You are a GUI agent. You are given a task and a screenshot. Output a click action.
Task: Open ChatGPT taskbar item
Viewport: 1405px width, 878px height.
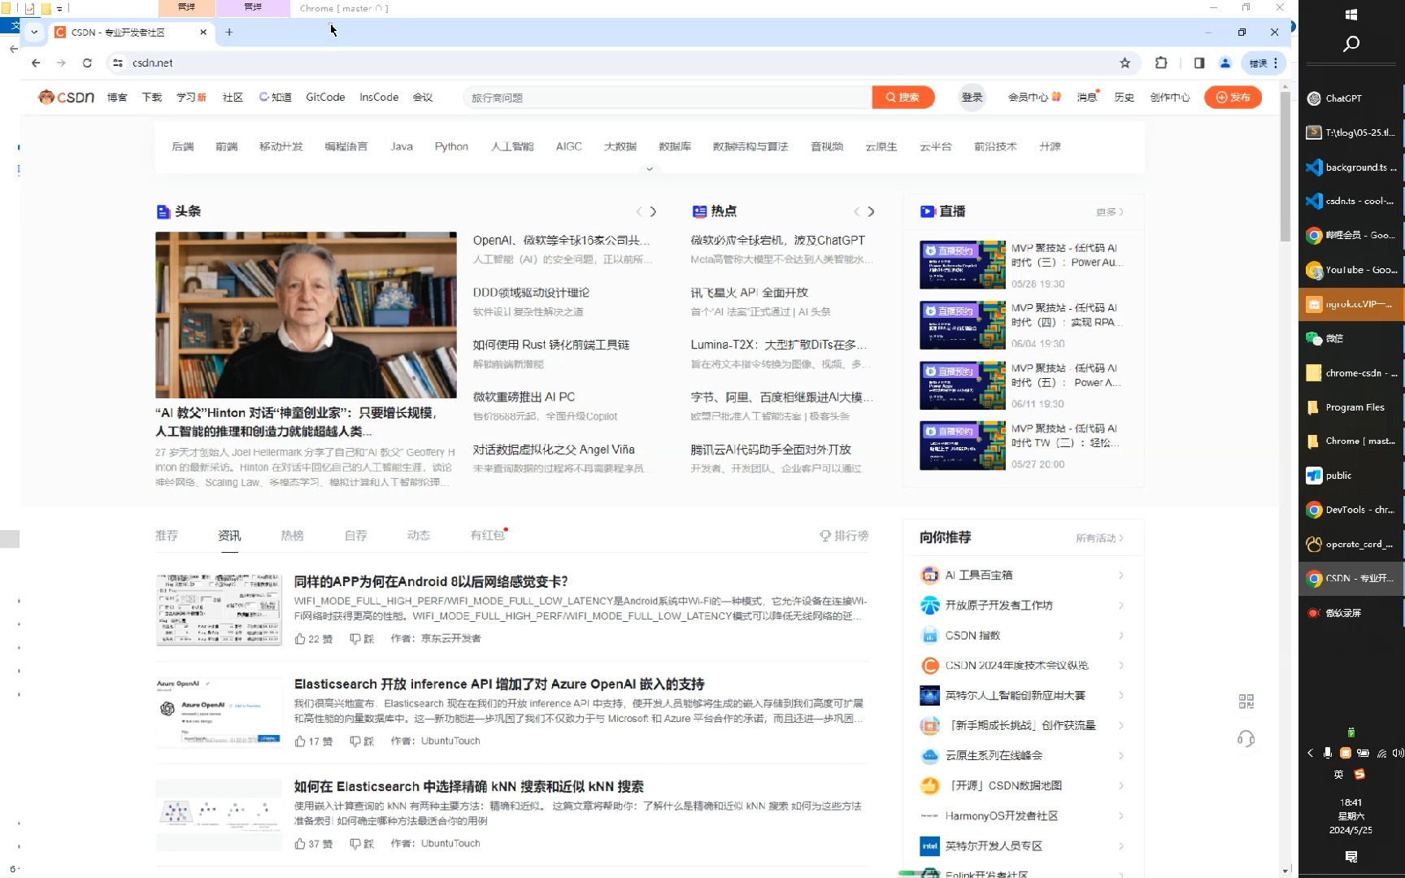coord(1351,98)
